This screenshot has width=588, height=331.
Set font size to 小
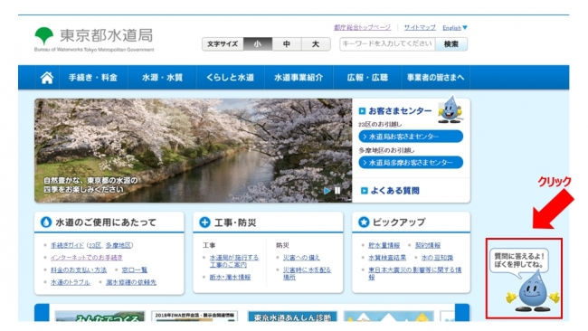click(x=258, y=43)
